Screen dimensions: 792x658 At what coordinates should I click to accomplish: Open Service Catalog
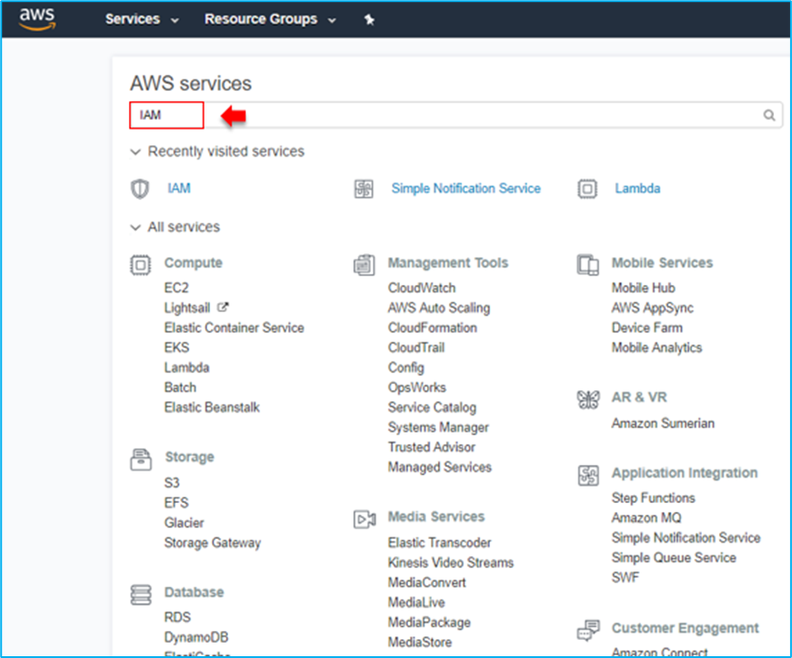tap(432, 407)
